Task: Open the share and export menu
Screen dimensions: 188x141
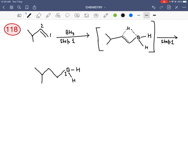Action: (x=34, y=7)
